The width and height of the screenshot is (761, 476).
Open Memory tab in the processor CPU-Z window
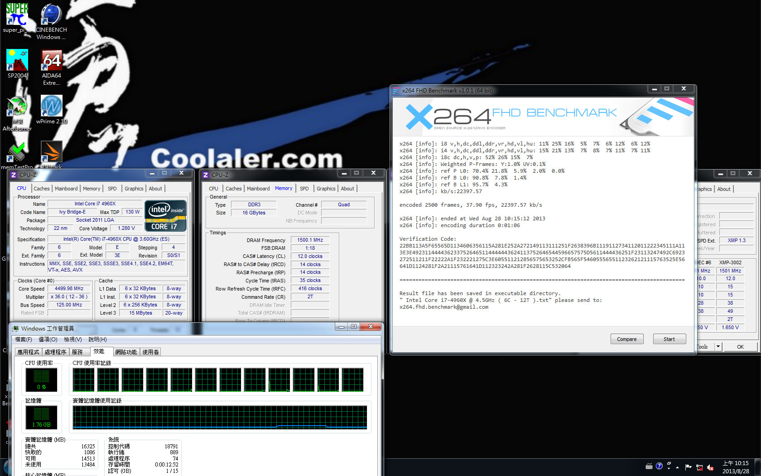92,189
